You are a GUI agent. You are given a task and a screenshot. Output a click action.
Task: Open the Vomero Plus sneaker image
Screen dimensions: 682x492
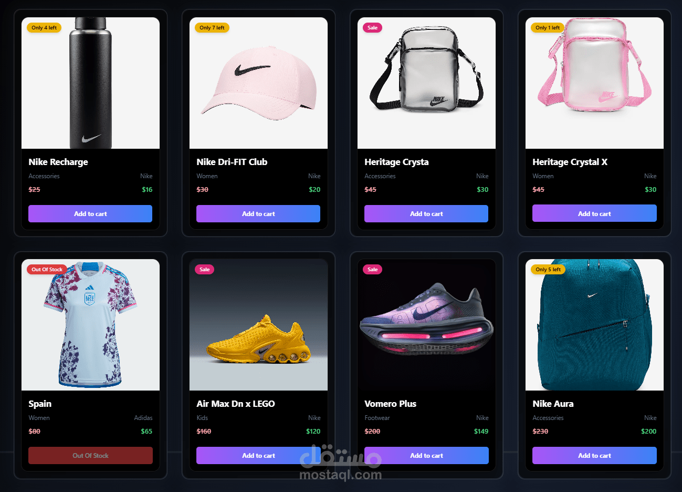426,325
